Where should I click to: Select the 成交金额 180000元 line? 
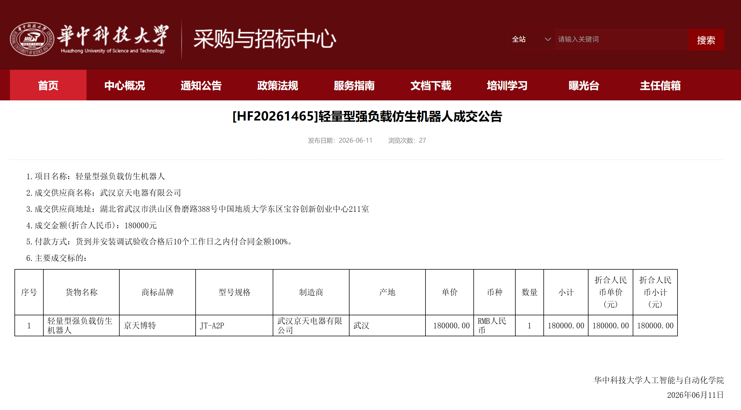click(92, 226)
